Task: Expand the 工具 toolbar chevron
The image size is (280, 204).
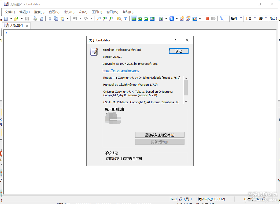Action: click(x=255, y=17)
